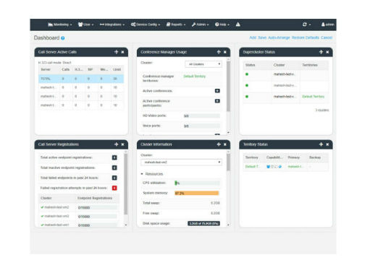
Task: Open the All Clusters dropdown in Conference Manager Usage
Action: tap(204, 64)
